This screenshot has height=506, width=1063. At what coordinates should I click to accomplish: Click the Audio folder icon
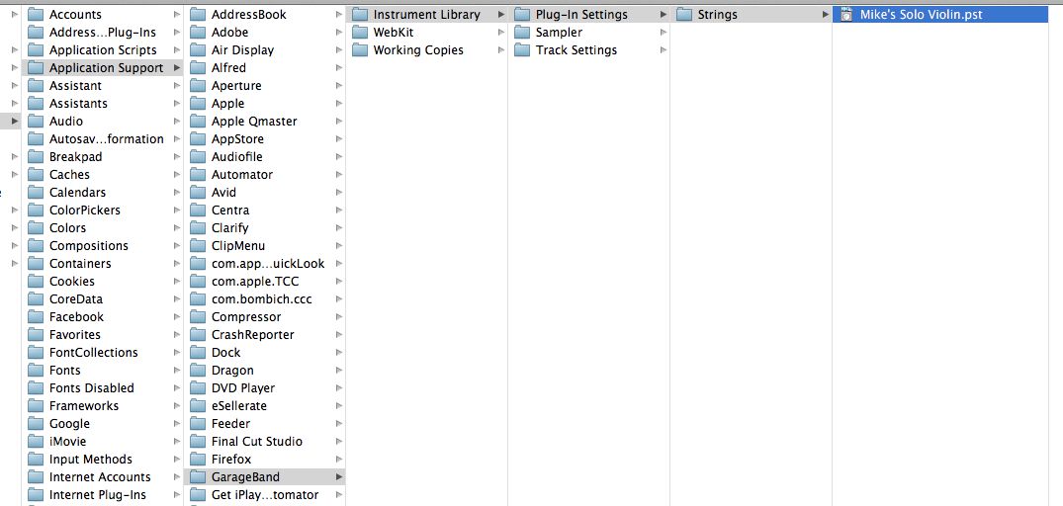[36, 122]
